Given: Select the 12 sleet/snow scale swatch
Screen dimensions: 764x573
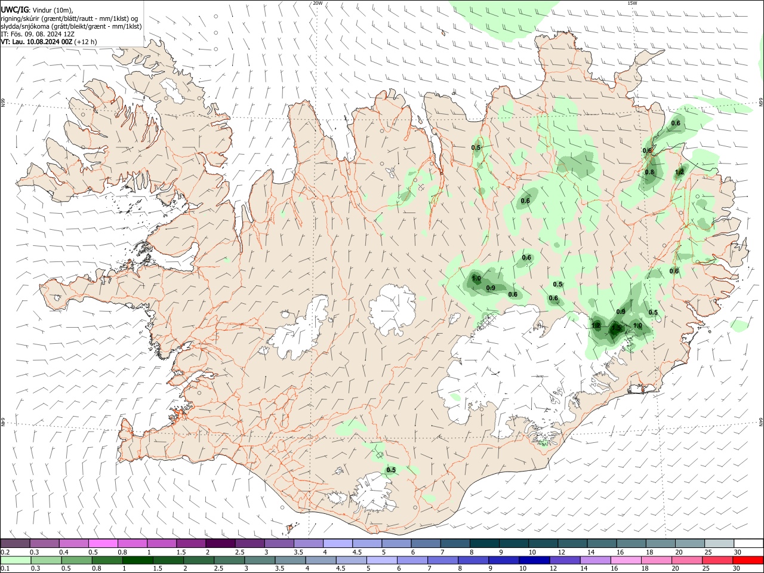Looking at the screenshot, I should coord(573,543).
